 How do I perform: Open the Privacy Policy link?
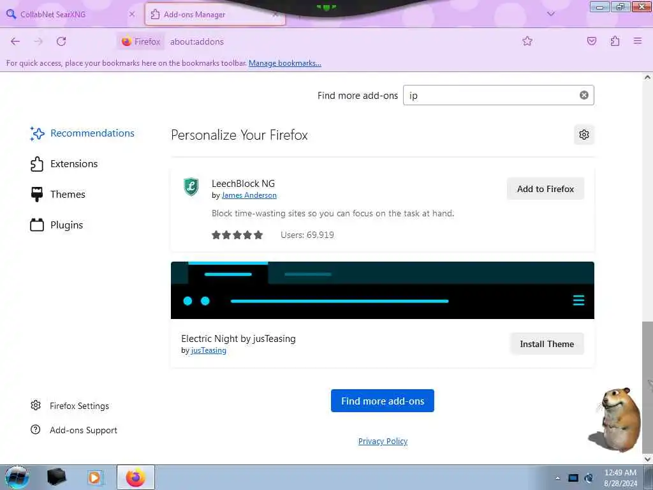[383, 441]
